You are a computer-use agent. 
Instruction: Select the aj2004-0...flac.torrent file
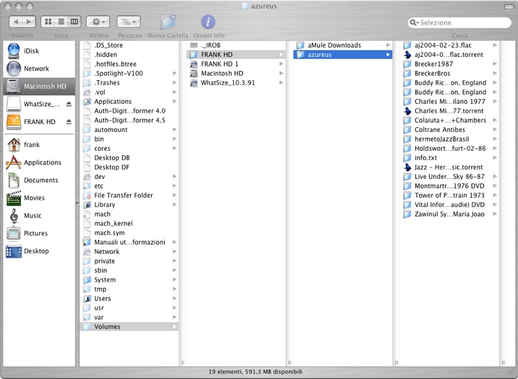(450, 55)
